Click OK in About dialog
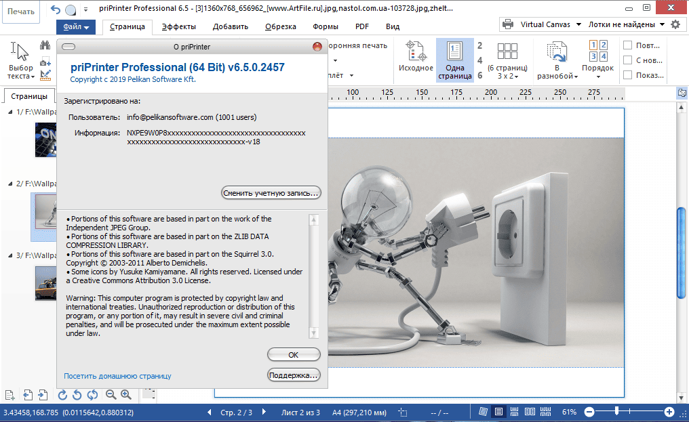The image size is (689, 422). click(x=294, y=355)
